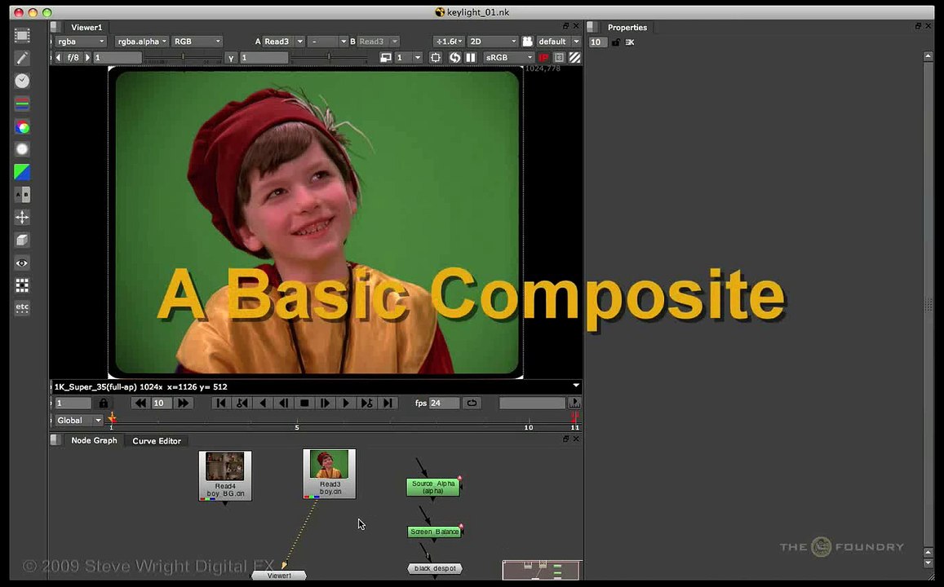Open the Transform nodes arrows menu

click(22, 217)
